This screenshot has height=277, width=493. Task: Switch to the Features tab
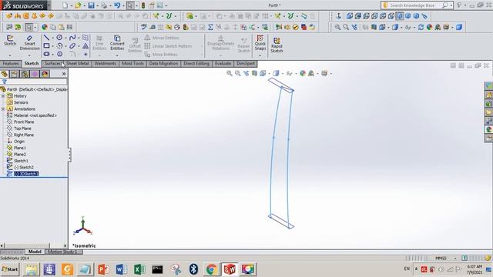click(11, 63)
